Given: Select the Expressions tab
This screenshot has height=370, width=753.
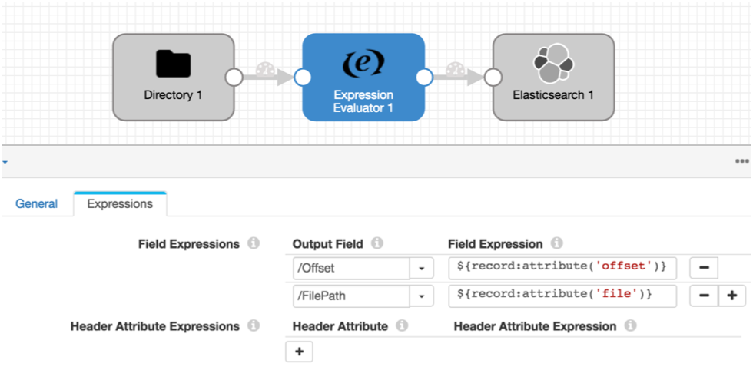Looking at the screenshot, I should pos(120,204).
